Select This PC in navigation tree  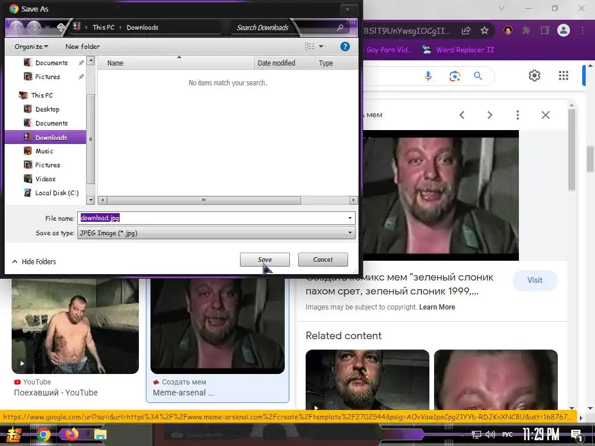pyautogui.click(x=42, y=95)
